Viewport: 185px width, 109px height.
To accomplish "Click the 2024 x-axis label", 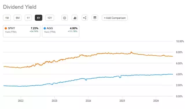I will pos(88,101).
